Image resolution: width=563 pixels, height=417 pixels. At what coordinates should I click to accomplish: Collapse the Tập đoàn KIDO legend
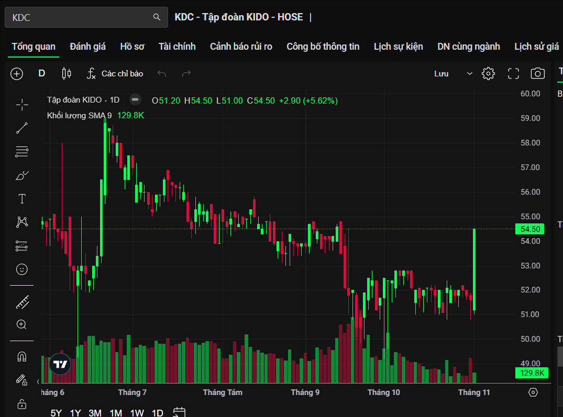pos(135,100)
